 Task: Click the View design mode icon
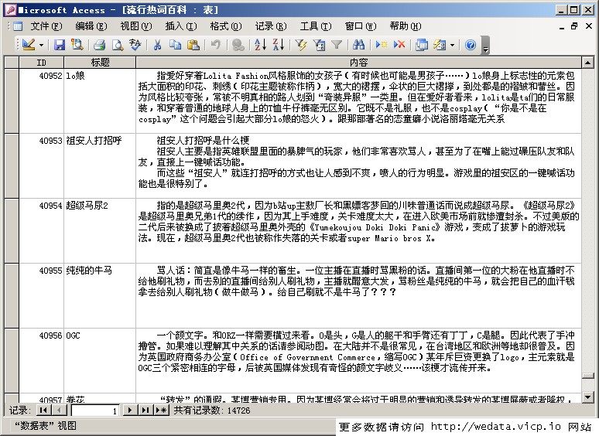point(29,45)
